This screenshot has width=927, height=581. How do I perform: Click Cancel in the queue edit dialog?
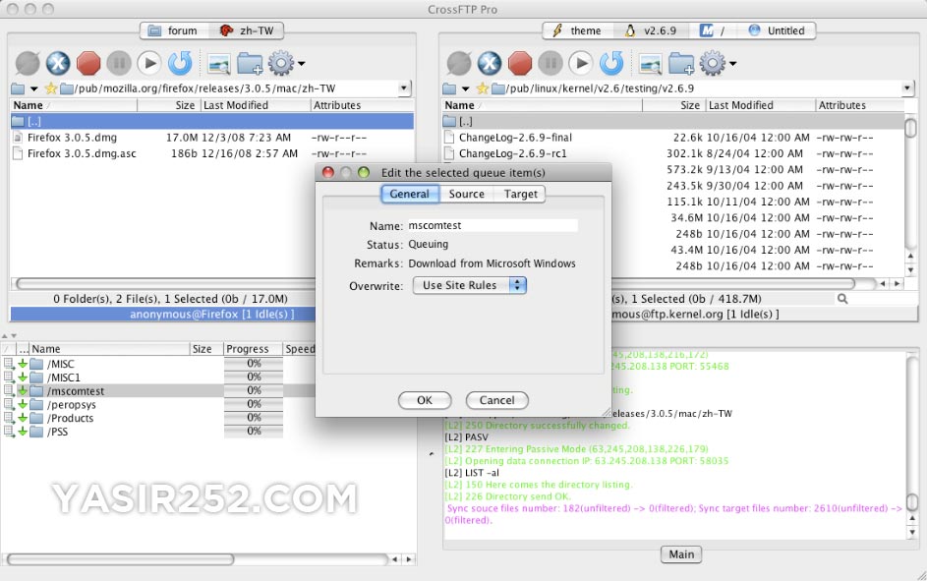click(496, 400)
